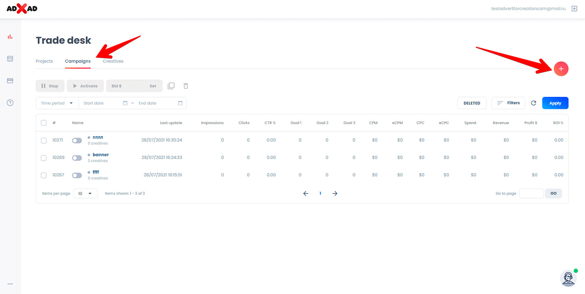Click the red plus add campaign button
The image size is (585, 294).
(x=561, y=69)
